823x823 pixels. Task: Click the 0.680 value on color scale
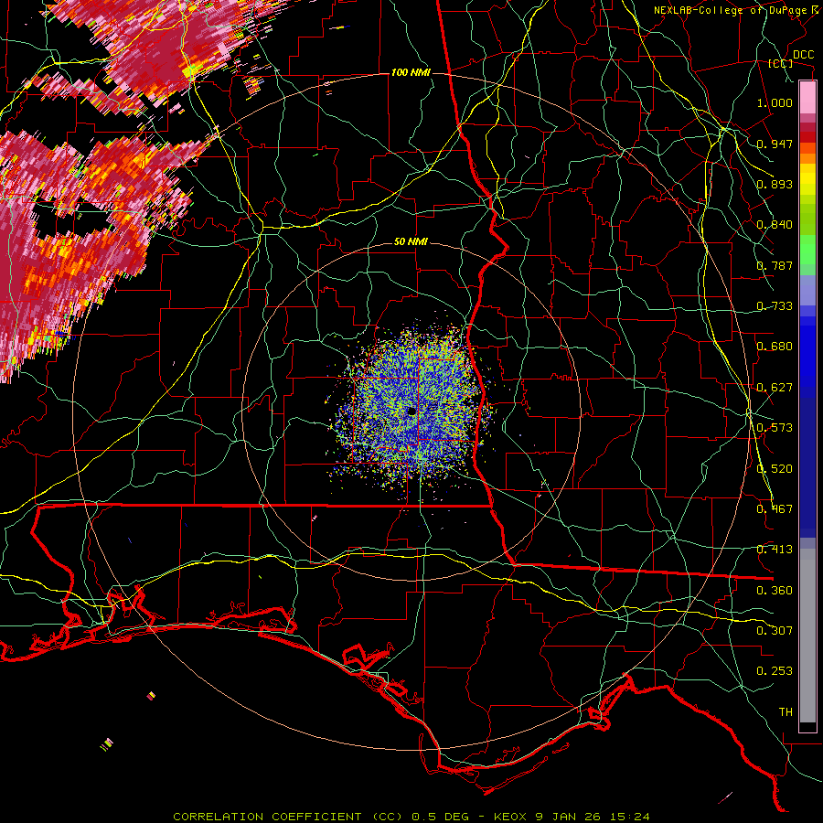[775, 347]
